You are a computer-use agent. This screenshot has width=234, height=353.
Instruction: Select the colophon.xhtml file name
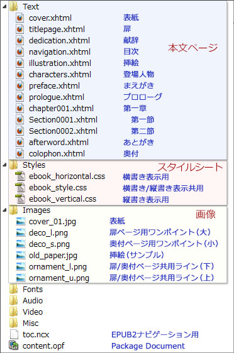(x=57, y=154)
